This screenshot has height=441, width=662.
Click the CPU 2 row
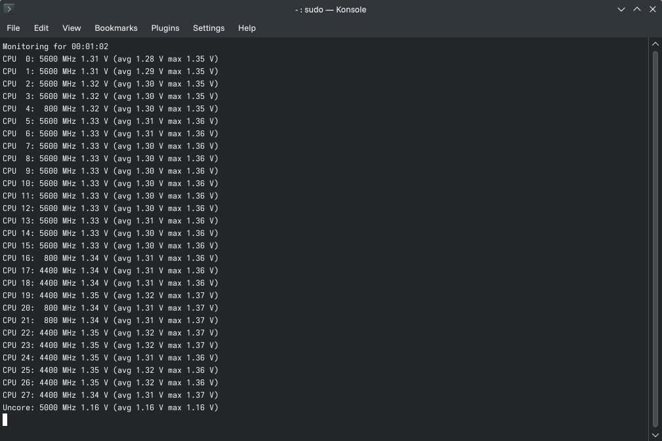[110, 83]
